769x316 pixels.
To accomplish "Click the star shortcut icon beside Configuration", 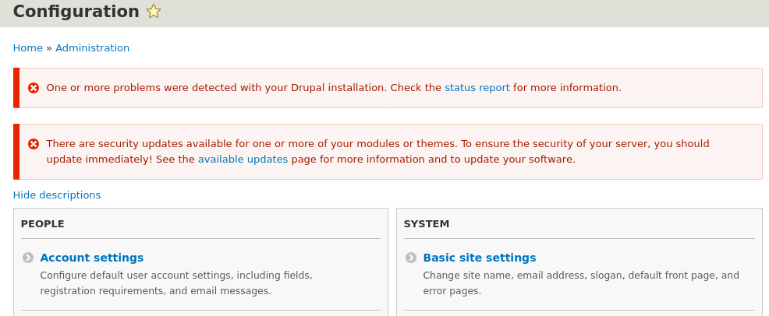I will 154,12.
